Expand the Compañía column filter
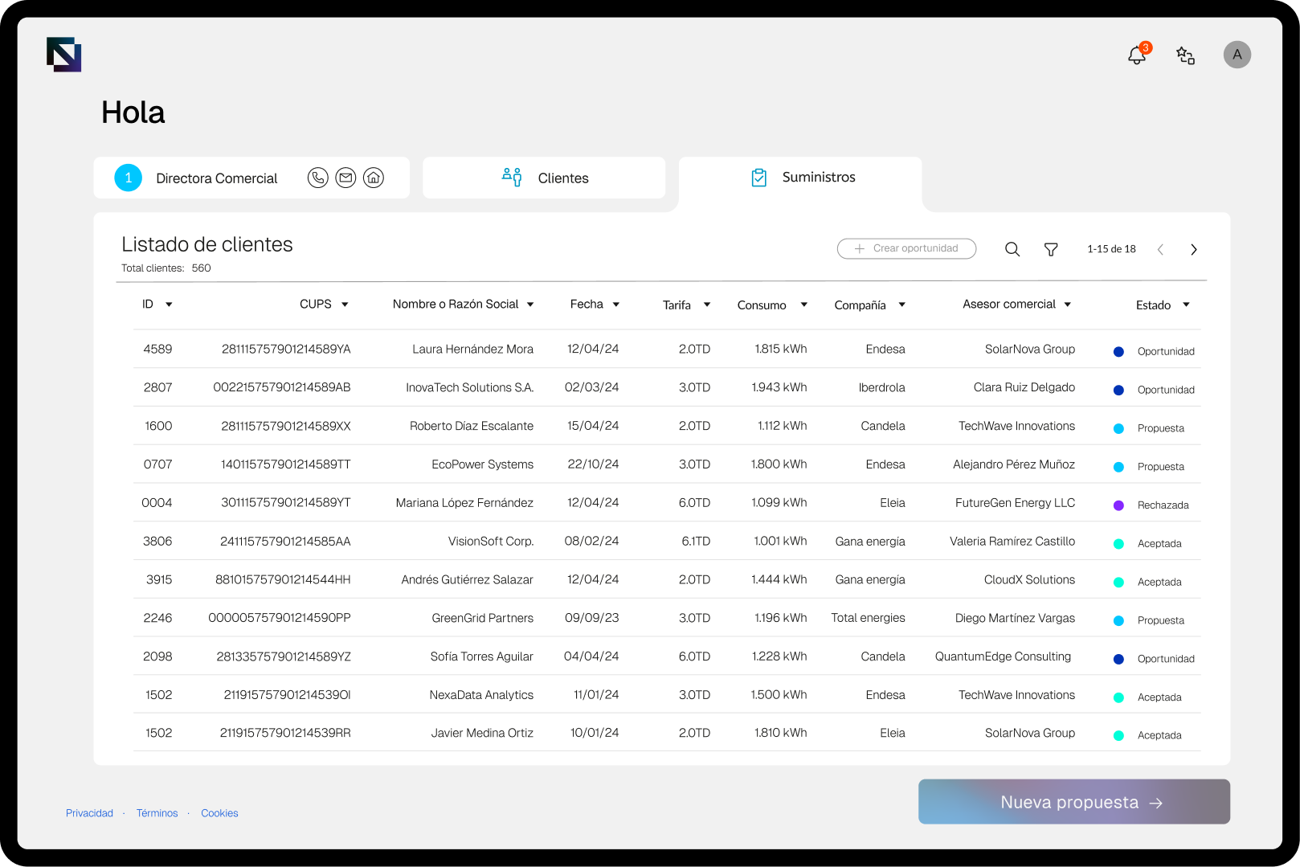Viewport: 1300px width, 867px height. (x=901, y=305)
